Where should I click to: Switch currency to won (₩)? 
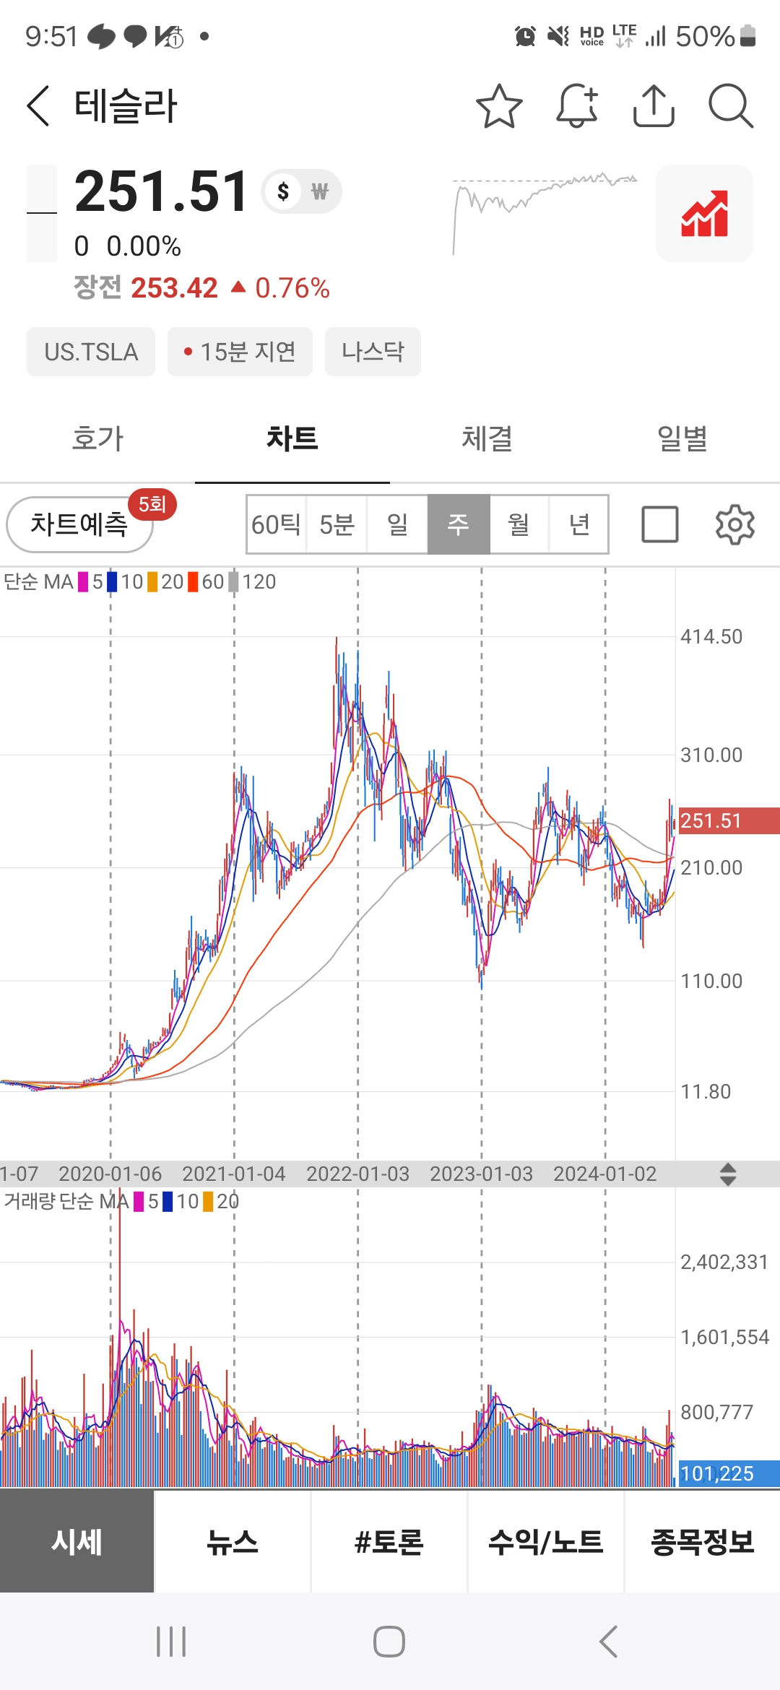[x=319, y=191]
